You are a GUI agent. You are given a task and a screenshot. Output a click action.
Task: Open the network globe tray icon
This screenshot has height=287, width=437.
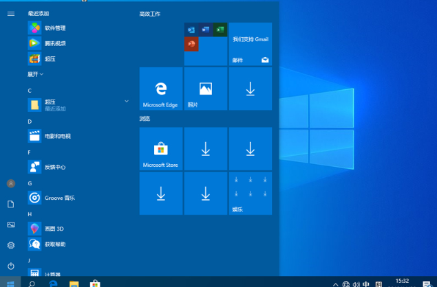(346, 284)
